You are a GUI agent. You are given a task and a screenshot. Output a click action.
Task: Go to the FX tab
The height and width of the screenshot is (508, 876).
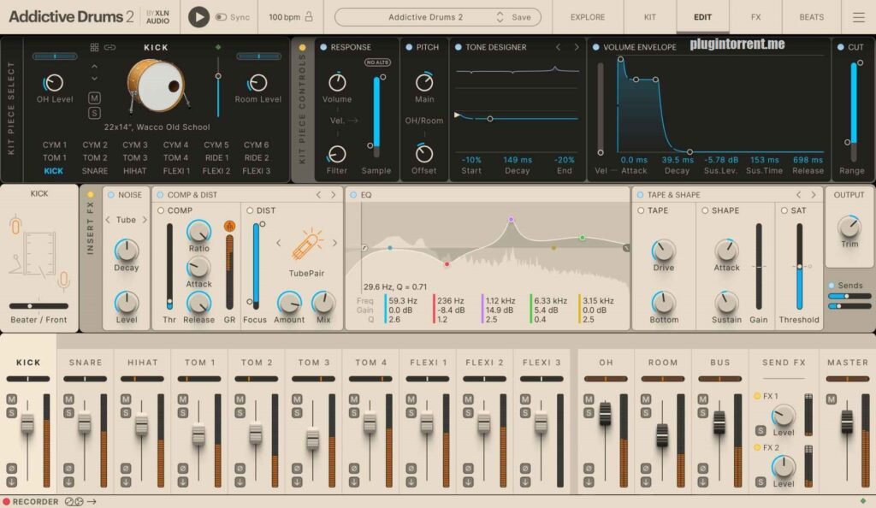pyautogui.click(x=755, y=17)
